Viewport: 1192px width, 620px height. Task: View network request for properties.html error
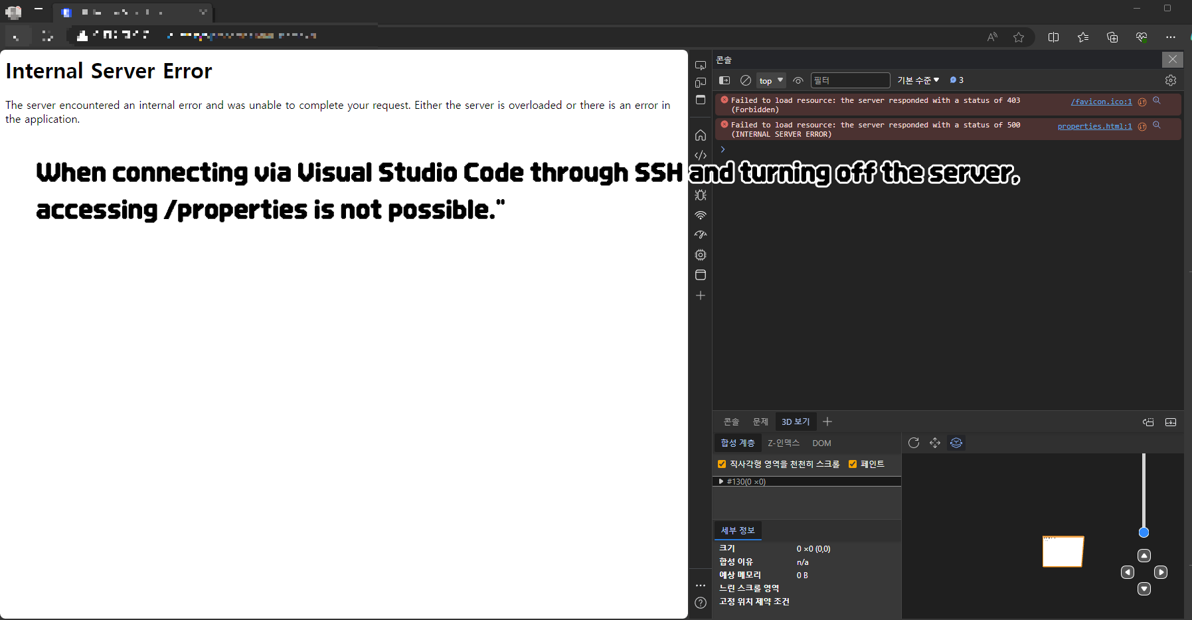[x=1142, y=127]
